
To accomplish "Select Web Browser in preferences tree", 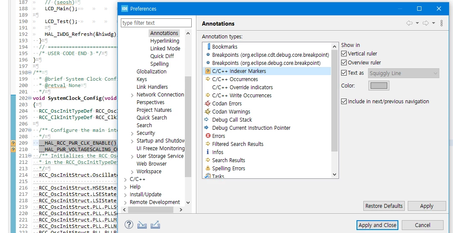I will tap(152, 164).
